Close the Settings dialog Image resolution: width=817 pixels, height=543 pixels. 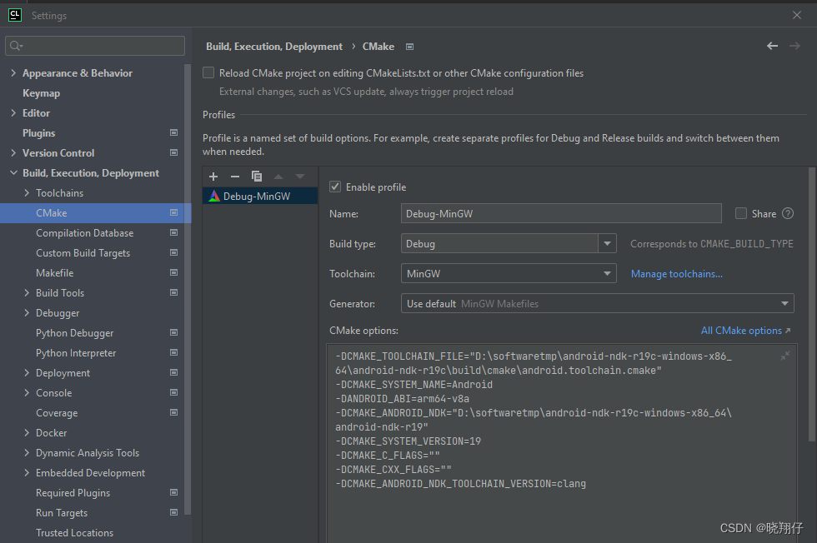pyautogui.click(x=797, y=15)
